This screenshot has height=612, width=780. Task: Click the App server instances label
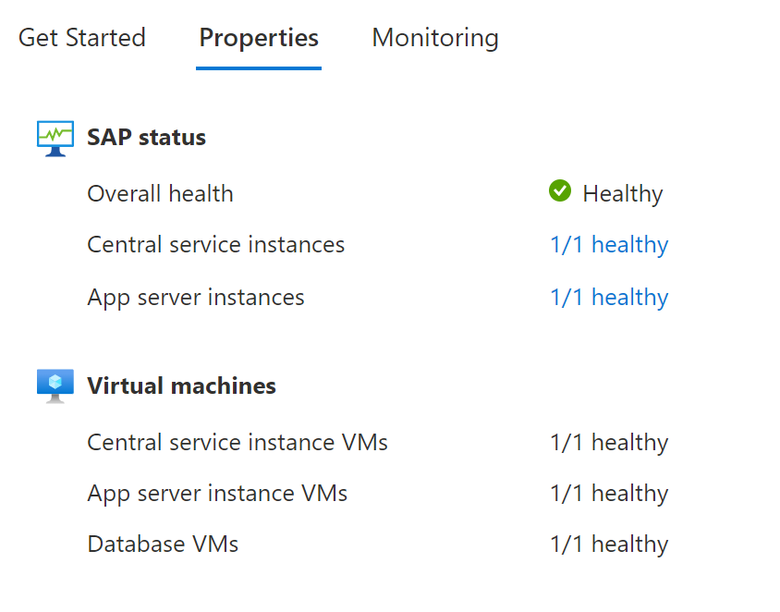click(x=195, y=297)
